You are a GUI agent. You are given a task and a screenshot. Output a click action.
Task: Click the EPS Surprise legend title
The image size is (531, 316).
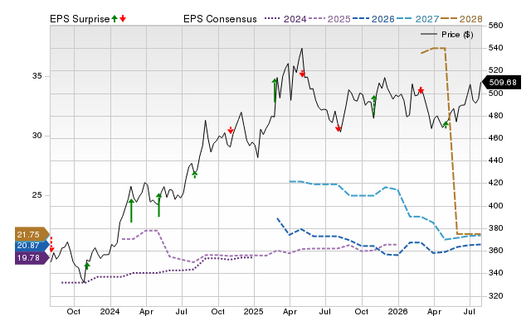point(80,19)
